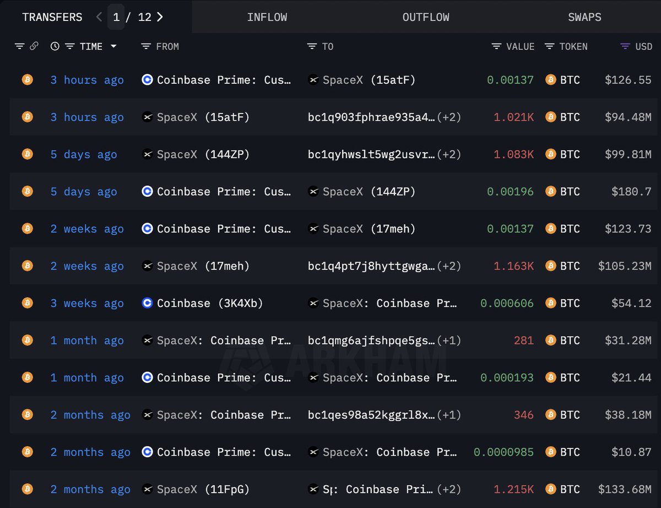The height and width of the screenshot is (508, 661).
Task: Click the clock icon beside TIME
Action: point(55,46)
